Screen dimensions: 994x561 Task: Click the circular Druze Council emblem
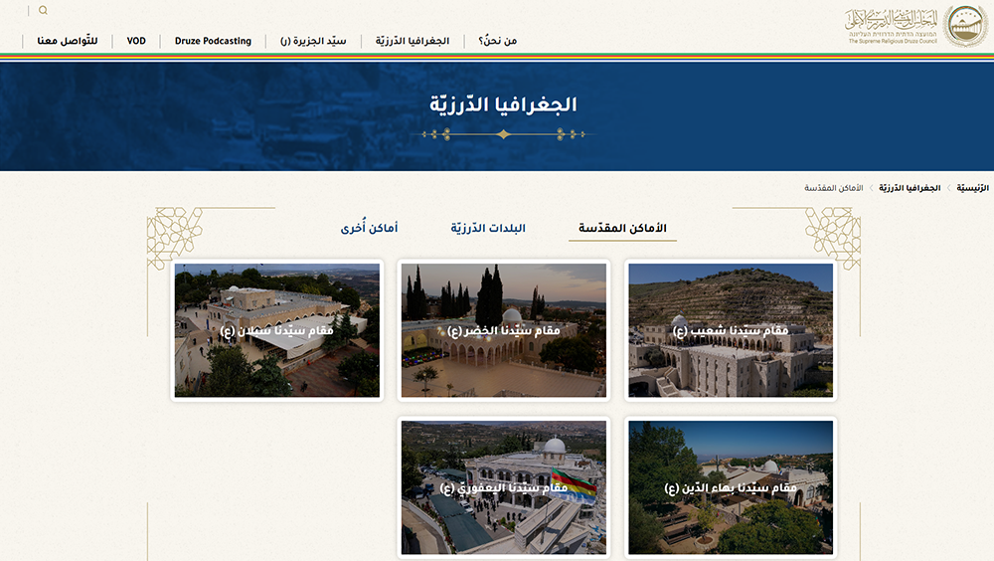click(x=964, y=25)
